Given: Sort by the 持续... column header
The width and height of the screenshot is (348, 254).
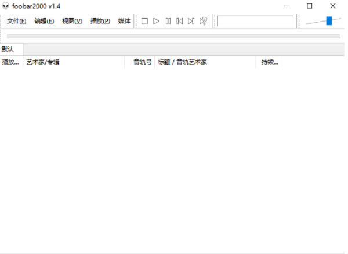Looking at the screenshot, I should click(x=269, y=62).
